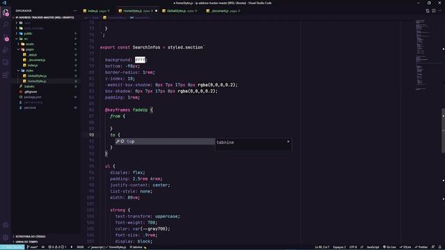Click the Ln 90, Col 7 position indicator
Screen dimensions: 445x250
[322, 247]
